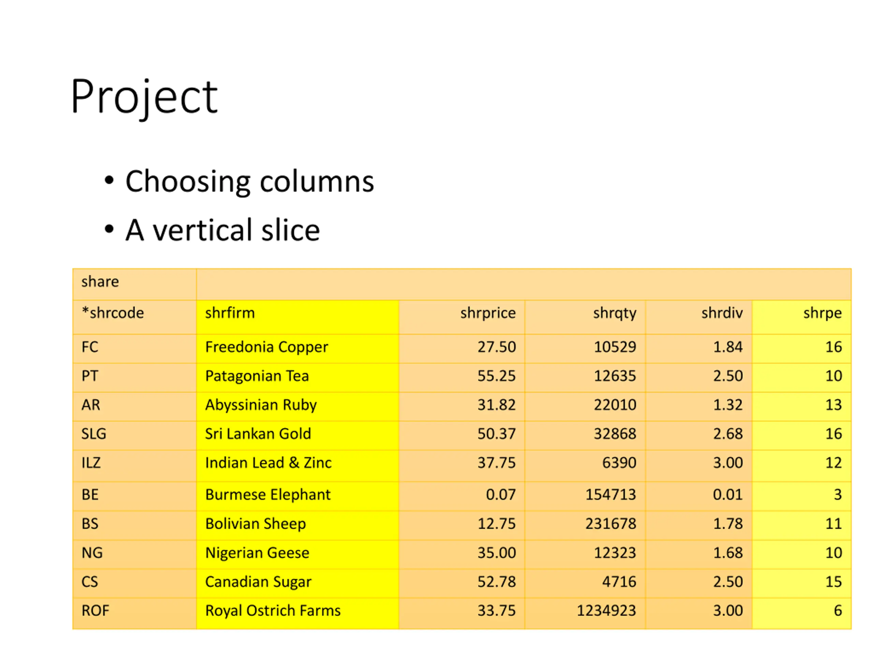Select the Indian Lead & Zinc cell
The height and width of the screenshot is (654, 873).
point(298,466)
